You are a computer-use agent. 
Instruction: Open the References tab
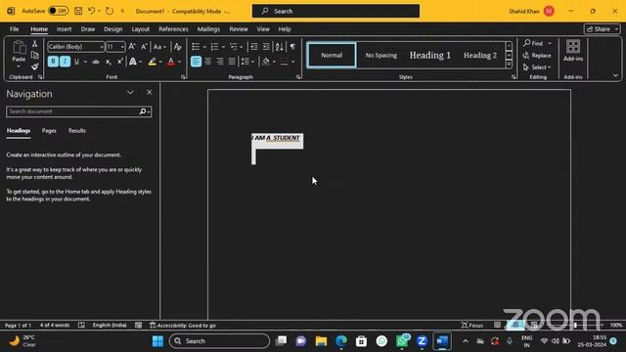173,29
